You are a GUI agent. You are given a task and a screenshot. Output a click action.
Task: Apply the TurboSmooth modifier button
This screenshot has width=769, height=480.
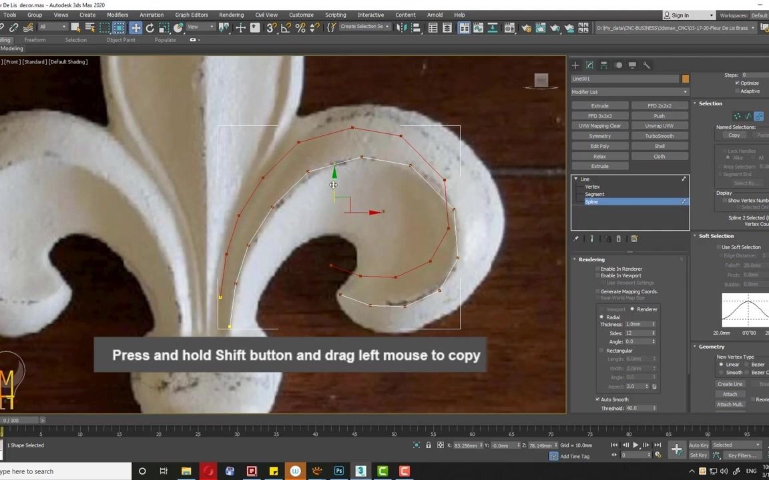[x=659, y=136]
